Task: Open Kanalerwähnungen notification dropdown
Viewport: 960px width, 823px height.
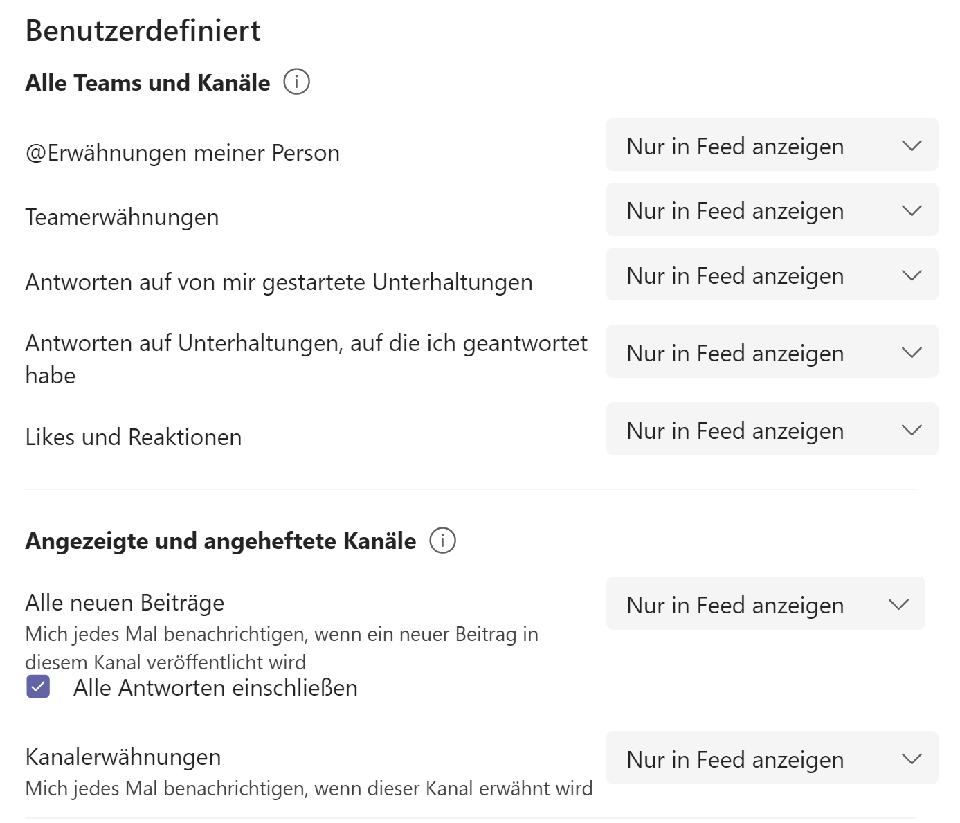Action: coord(771,759)
